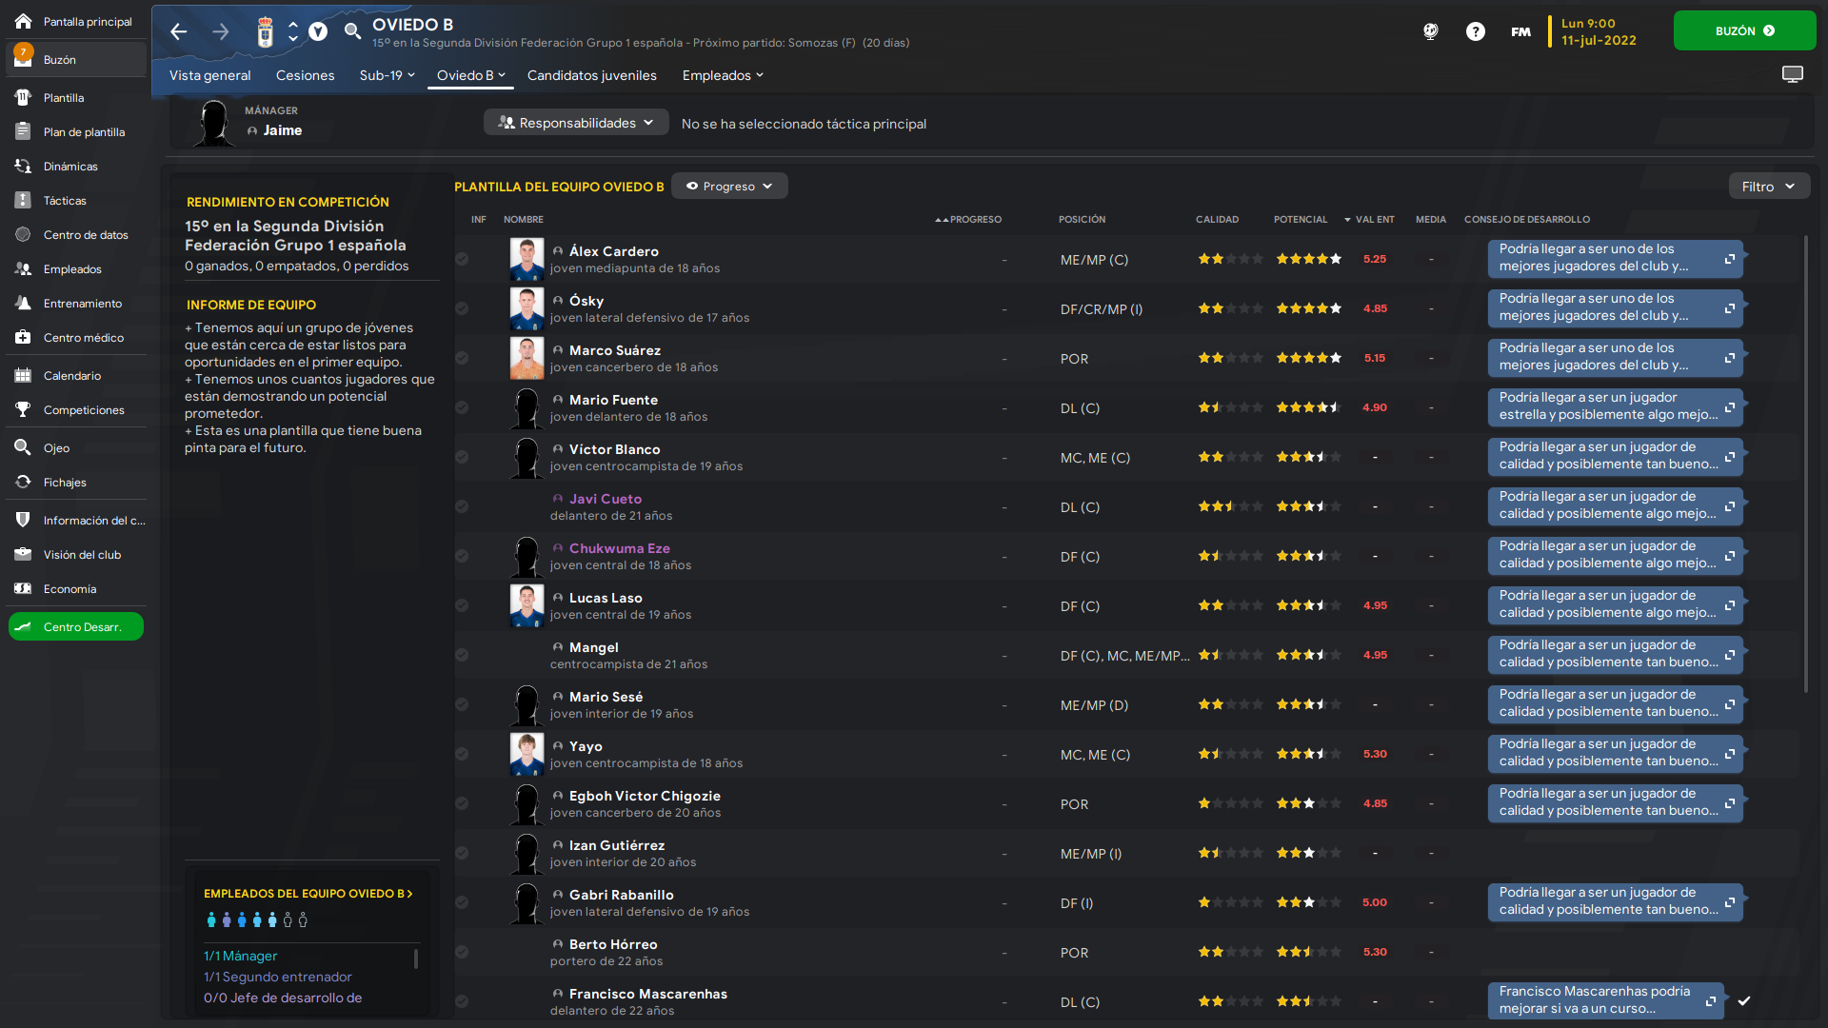The width and height of the screenshot is (1828, 1028).
Task: Expand the Filtro dropdown
Action: 1768,187
